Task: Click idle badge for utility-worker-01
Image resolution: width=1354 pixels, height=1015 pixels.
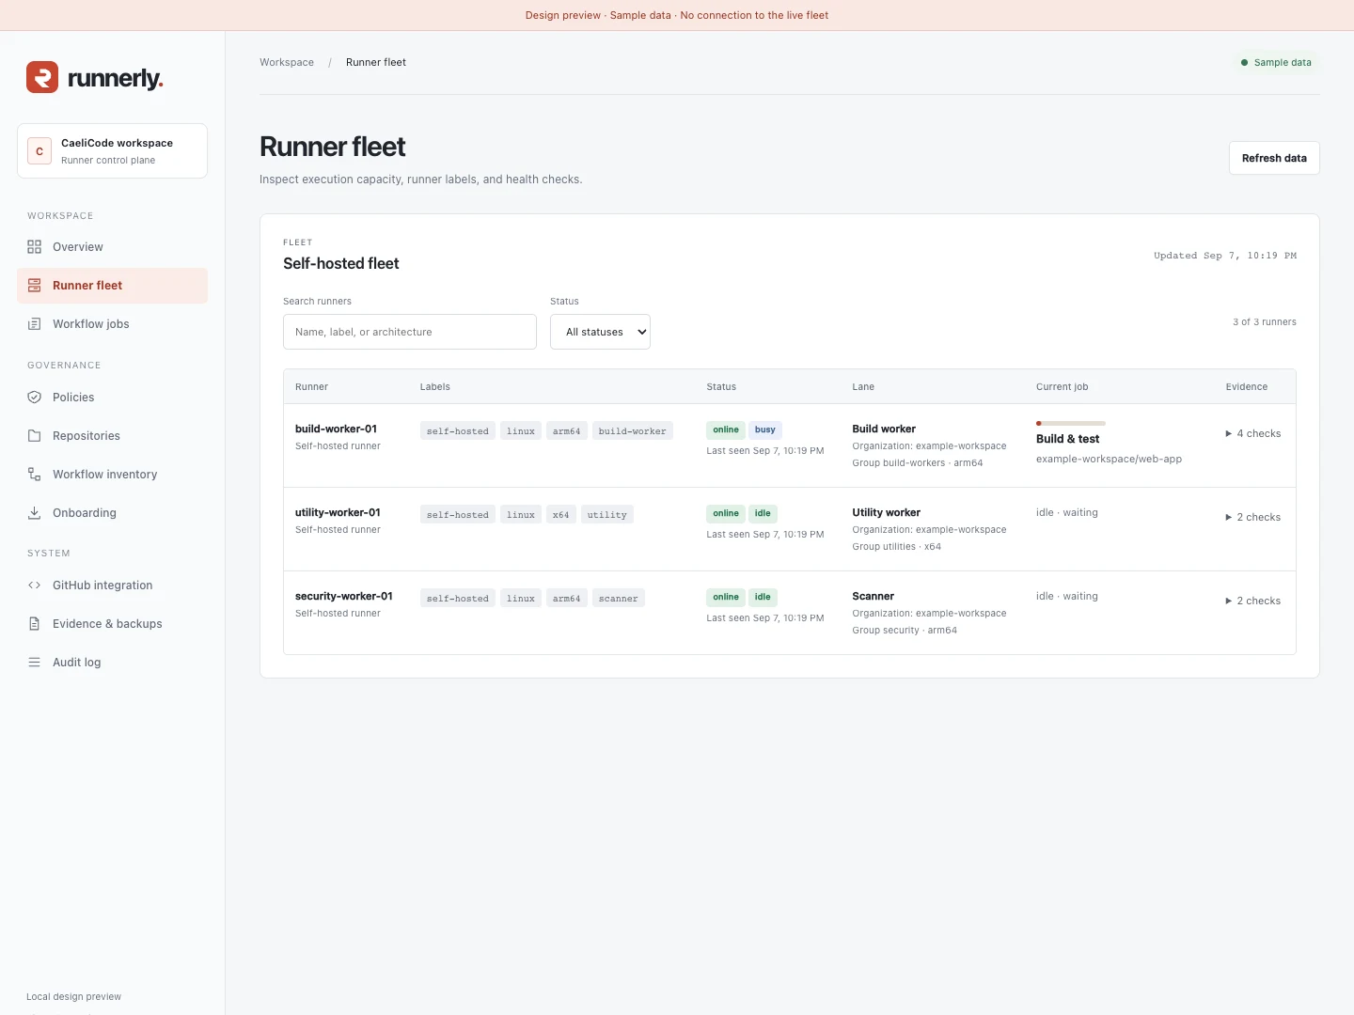Action: 763,513
